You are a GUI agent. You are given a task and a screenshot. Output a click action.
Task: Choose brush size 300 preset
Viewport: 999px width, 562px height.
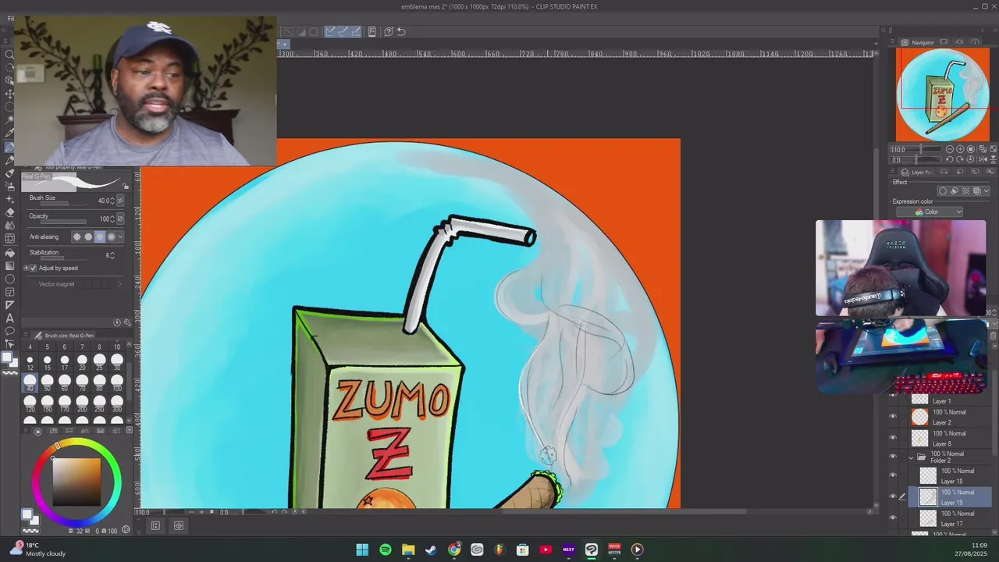pos(117,402)
